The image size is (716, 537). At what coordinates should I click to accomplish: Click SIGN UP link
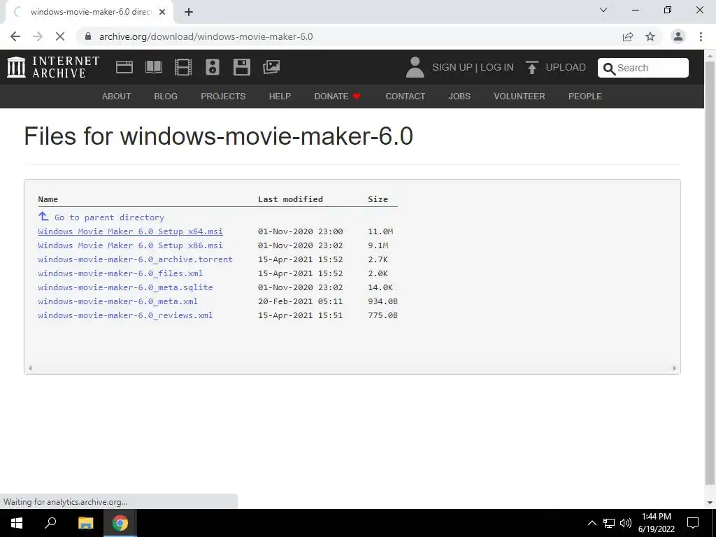pyautogui.click(x=452, y=67)
